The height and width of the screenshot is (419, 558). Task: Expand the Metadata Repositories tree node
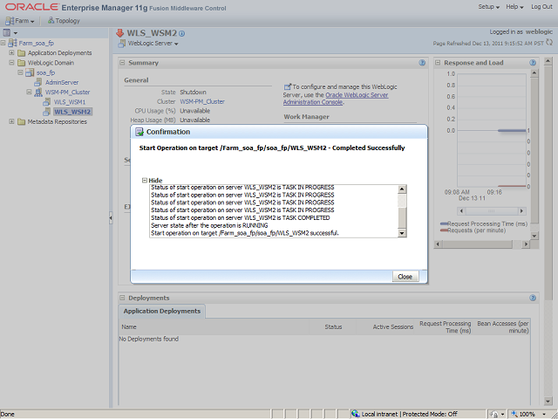point(11,121)
